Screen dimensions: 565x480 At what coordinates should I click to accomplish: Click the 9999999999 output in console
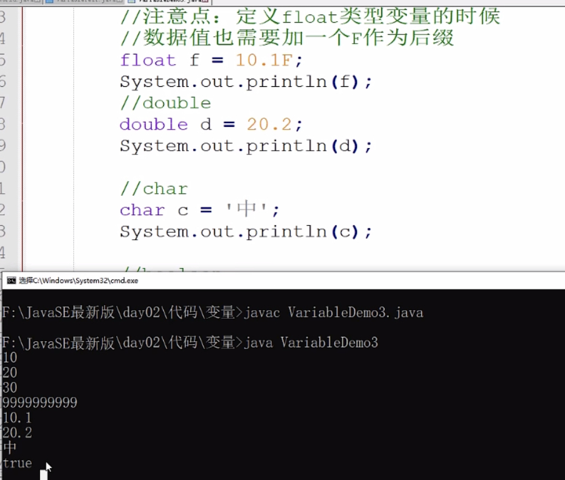coord(40,402)
